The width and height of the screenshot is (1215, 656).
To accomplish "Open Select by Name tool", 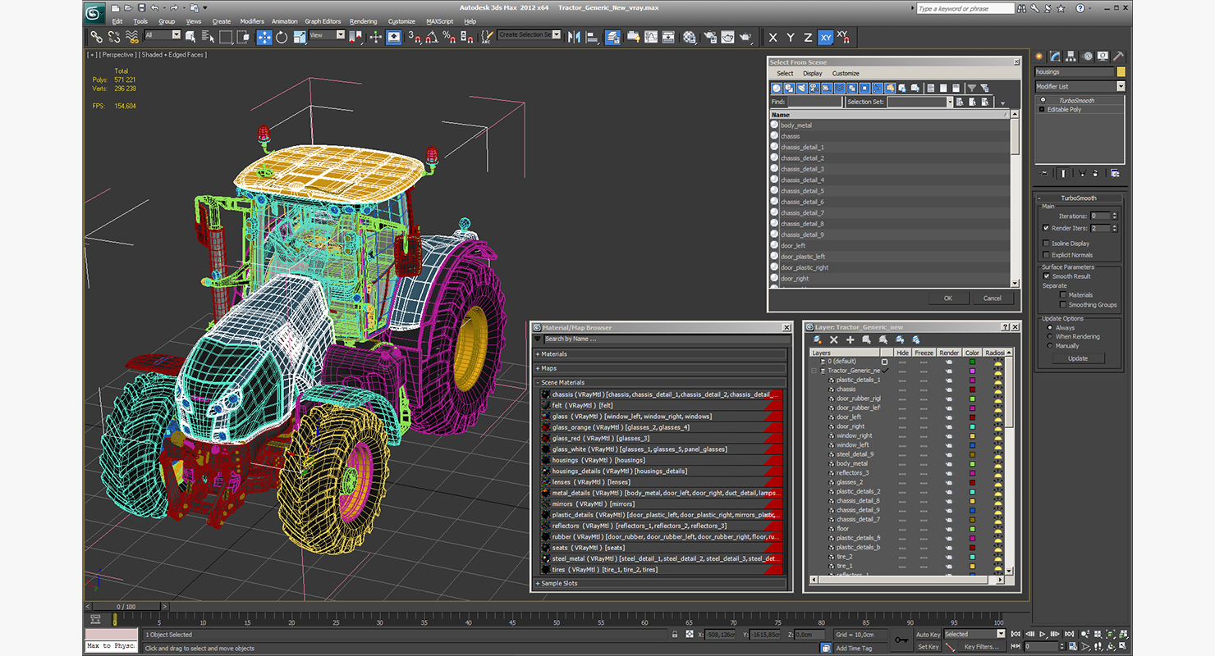I will 208,37.
